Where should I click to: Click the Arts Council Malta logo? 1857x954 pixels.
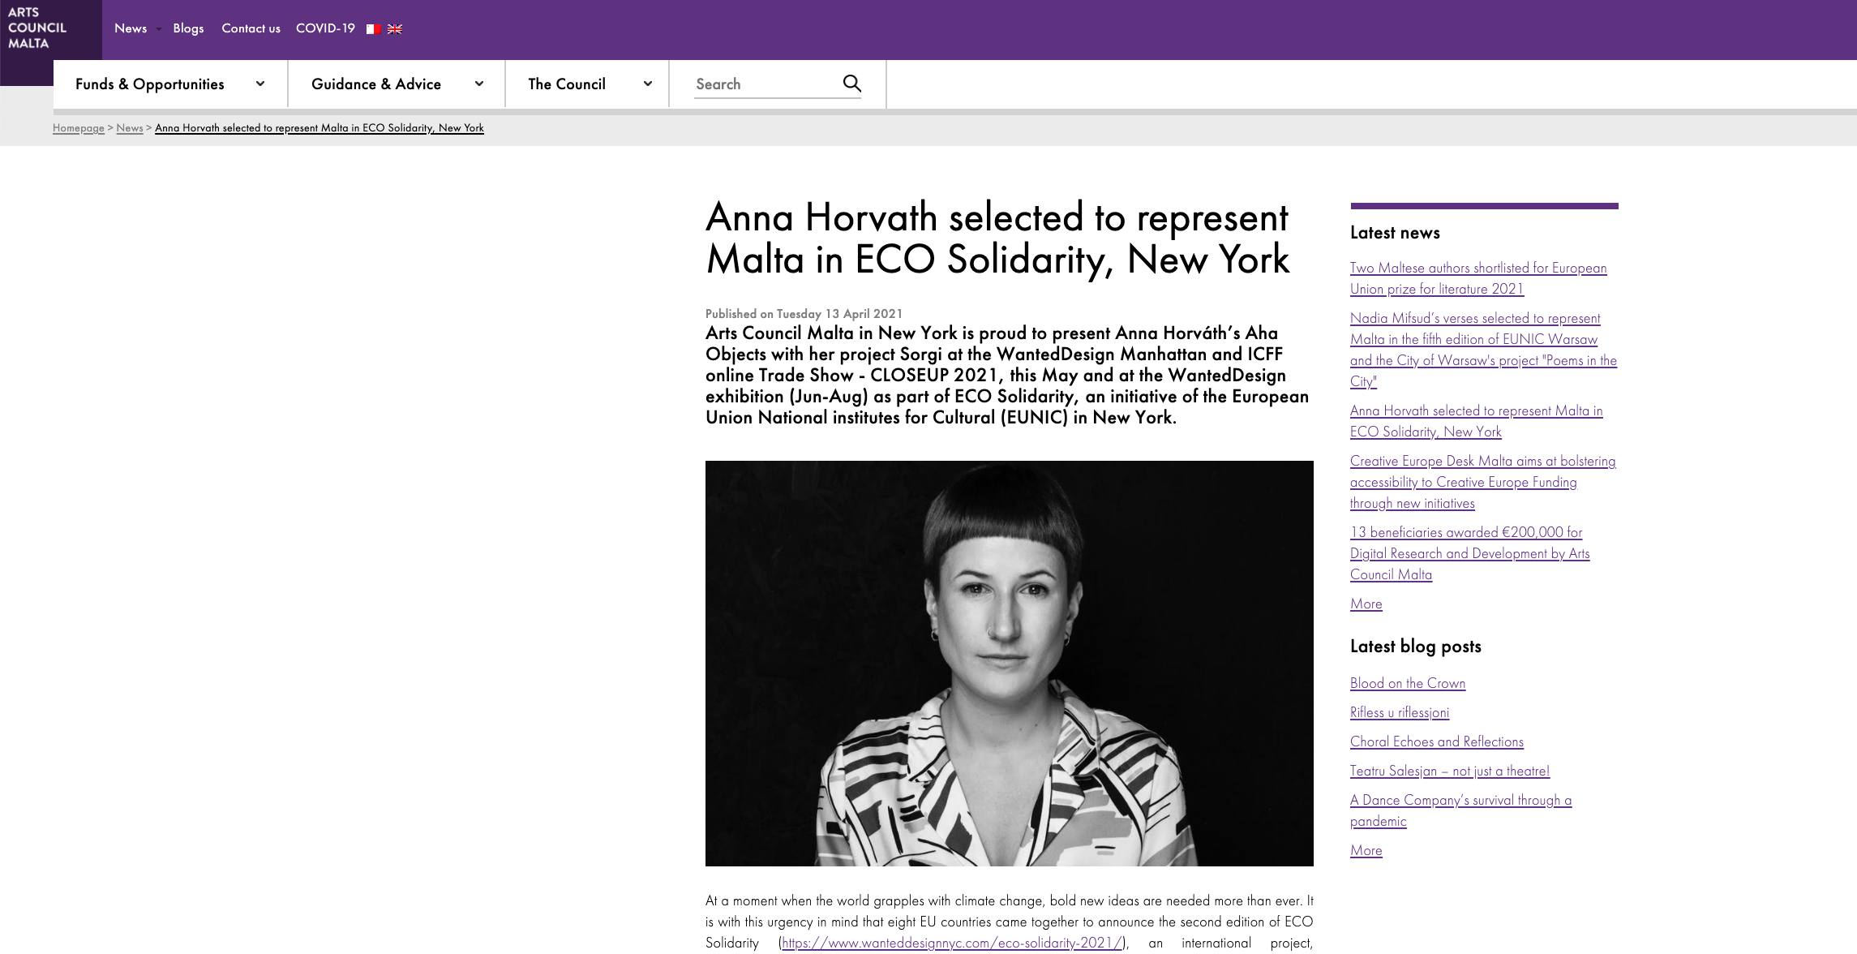coord(37,28)
